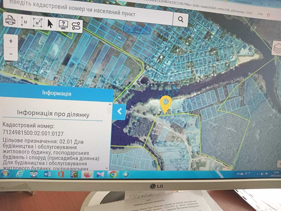Click the UK language indicator in the tray
The height and width of the screenshot is (211, 281).
(x=238, y=174)
